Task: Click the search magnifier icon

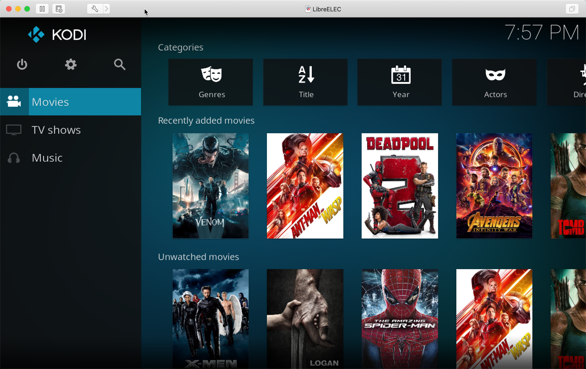Action: (119, 65)
